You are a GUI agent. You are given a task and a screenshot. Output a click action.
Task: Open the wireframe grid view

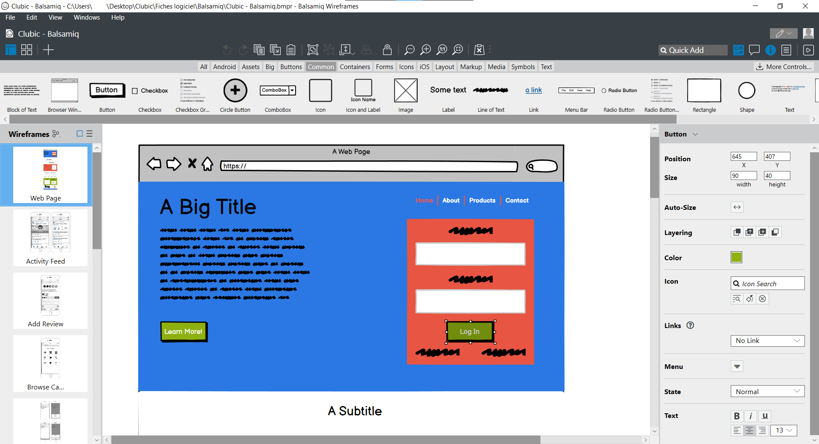[x=27, y=50]
